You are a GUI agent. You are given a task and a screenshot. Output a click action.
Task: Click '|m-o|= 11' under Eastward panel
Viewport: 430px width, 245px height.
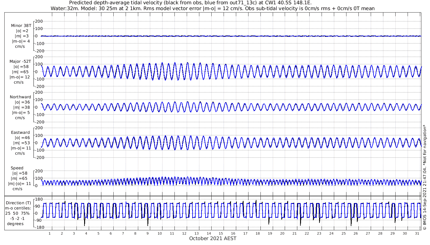(x=21, y=149)
